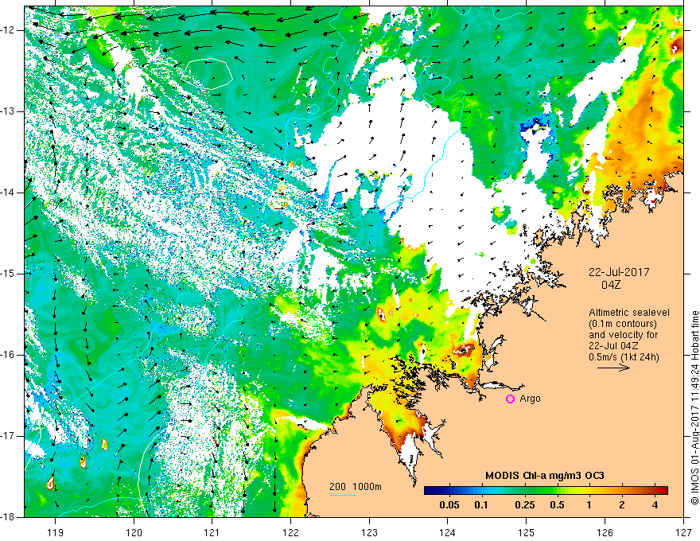Click the 'and velocity for' caption line
This screenshot has width=700, height=541.
point(623,335)
